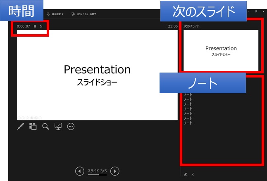Click the slide progress bar under counter
This screenshot has height=181, width=267.
(x=97, y=175)
